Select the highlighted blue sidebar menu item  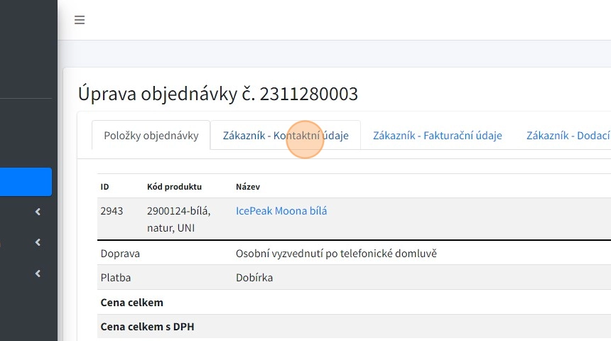26,182
